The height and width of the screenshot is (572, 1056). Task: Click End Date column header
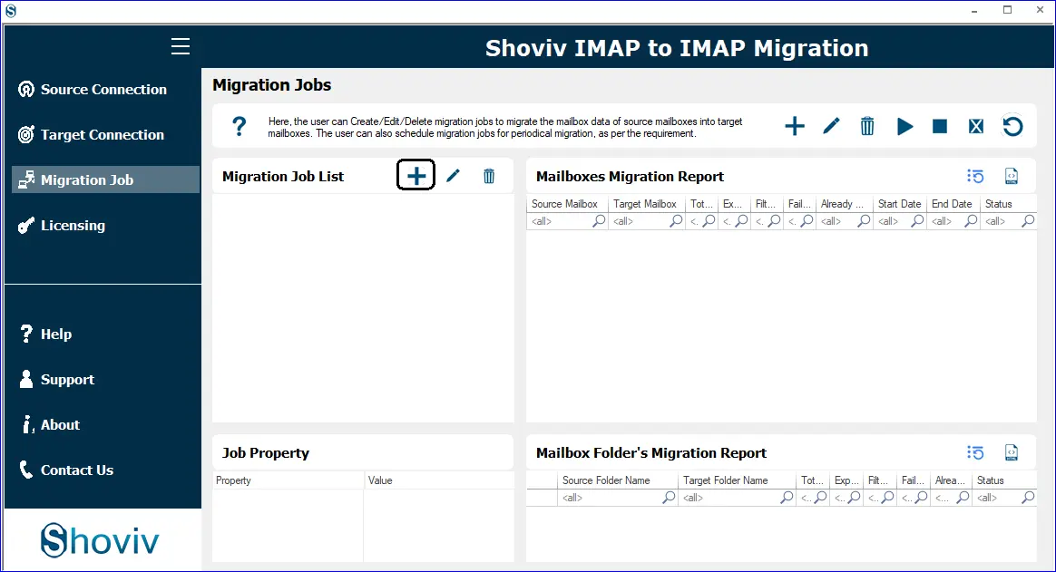(953, 204)
